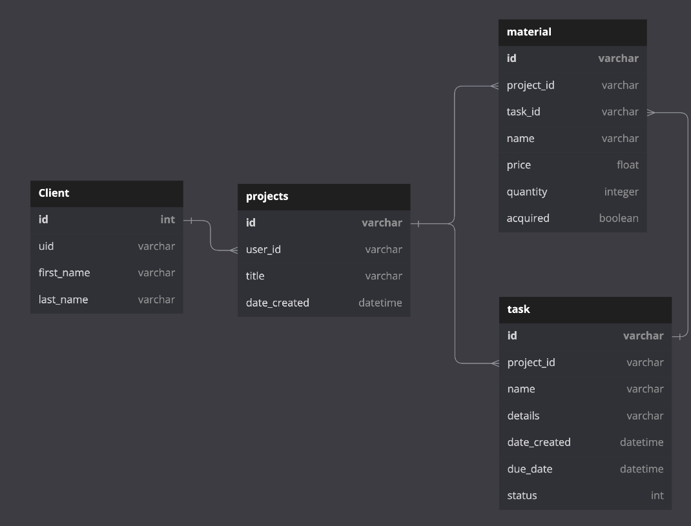Screen dimensions: 691x526
Task: Select last_name field in Client table
Action: (63, 299)
